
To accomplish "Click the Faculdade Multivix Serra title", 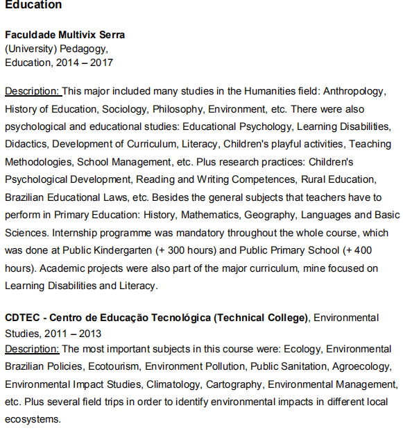I will pyautogui.click(x=65, y=35).
